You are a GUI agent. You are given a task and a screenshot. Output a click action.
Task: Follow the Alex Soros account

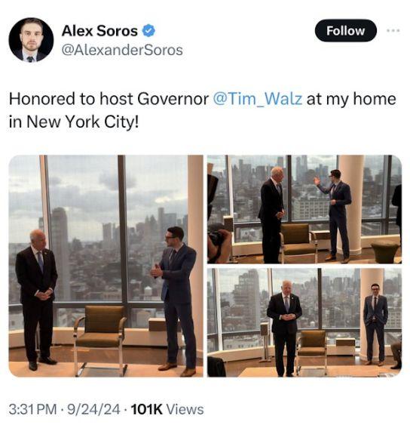(346, 31)
